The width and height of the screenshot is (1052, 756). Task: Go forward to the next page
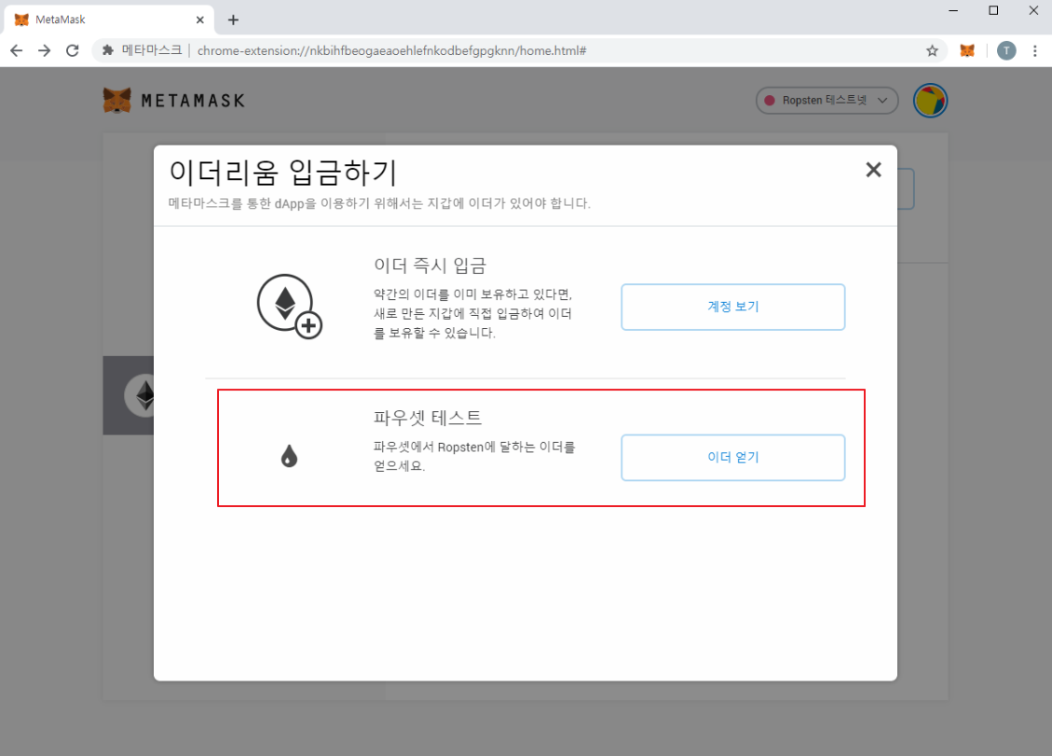pos(45,50)
